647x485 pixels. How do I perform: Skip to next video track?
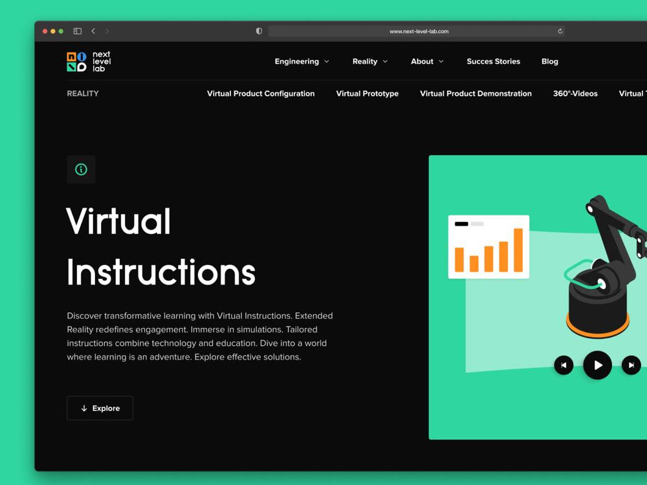[x=631, y=365]
